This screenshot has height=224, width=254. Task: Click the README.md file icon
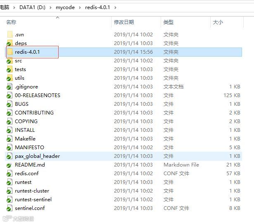coord(9,164)
